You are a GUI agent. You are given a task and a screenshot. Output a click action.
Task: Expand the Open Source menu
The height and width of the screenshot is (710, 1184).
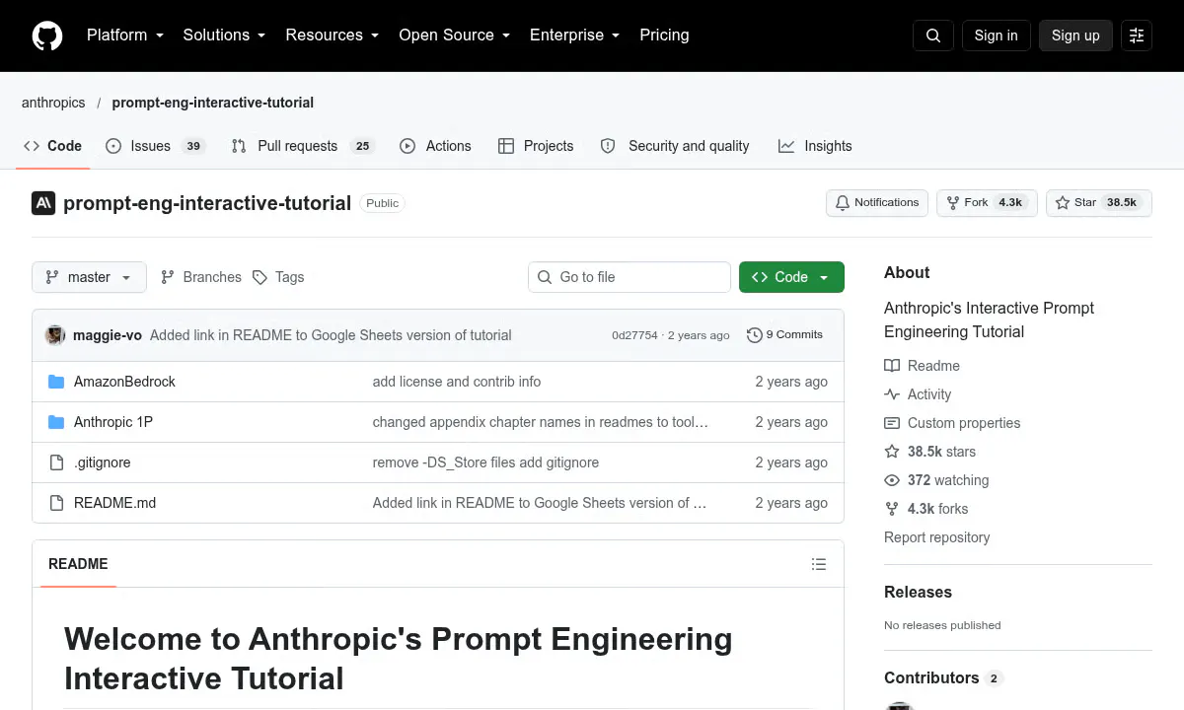454,35
